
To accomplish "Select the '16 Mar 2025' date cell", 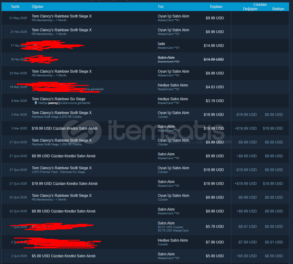I will (x=18, y=87).
